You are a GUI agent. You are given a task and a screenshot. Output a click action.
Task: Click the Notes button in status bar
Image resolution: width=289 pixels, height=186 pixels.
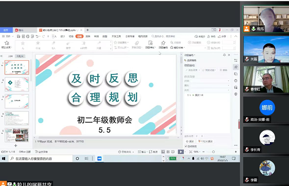(x=142, y=152)
